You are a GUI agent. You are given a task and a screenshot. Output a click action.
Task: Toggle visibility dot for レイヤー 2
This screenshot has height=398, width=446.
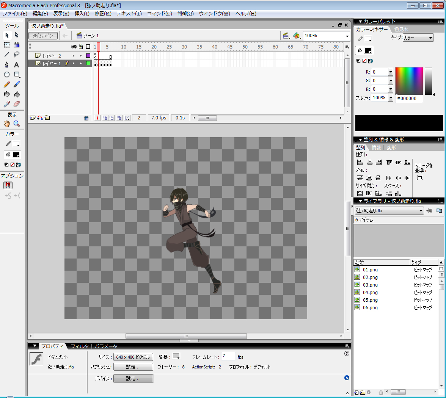click(74, 56)
